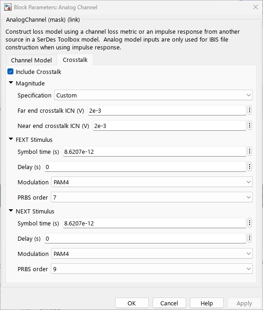Collapse the NEXT Stimulus section
Screen dimensions: 263x310
11,211
